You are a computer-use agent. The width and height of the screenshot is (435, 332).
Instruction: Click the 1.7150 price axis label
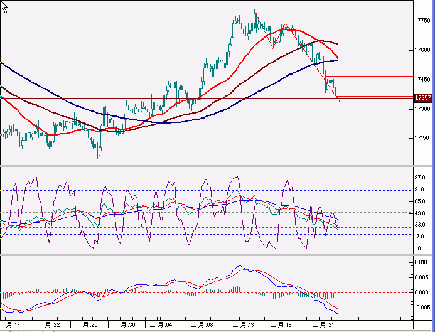(x=423, y=138)
